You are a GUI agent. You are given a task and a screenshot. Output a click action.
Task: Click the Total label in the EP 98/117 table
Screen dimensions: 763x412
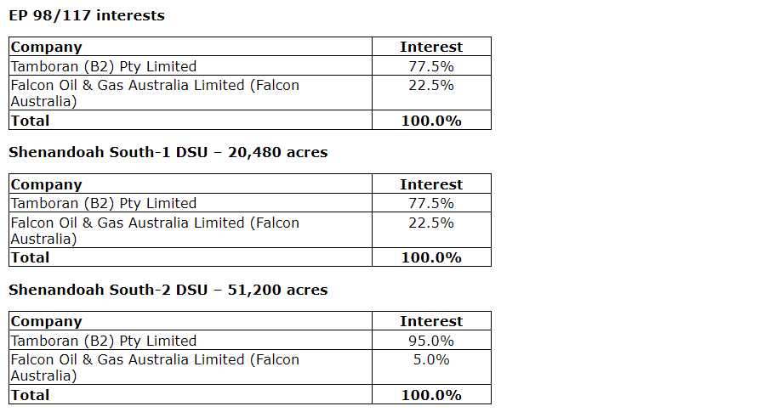click(x=30, y=121)
